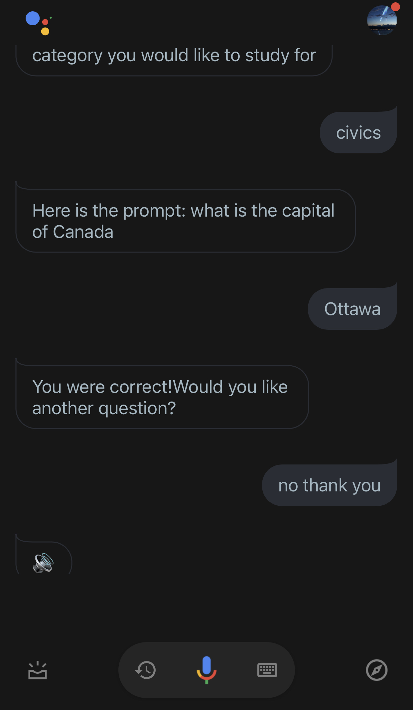Click "another question?" text in response
This screenshot has width=413, height=710.
click(x=104, y=408)
